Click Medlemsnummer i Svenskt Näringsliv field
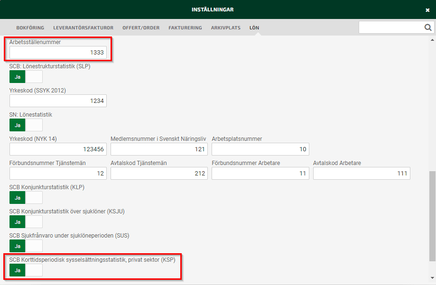This screenshot has height=285, width=436. (159, 149)
